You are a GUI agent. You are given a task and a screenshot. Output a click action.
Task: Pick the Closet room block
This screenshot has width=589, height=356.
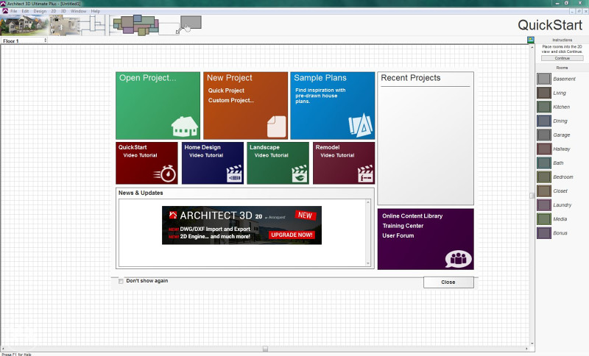pos(543,191)
